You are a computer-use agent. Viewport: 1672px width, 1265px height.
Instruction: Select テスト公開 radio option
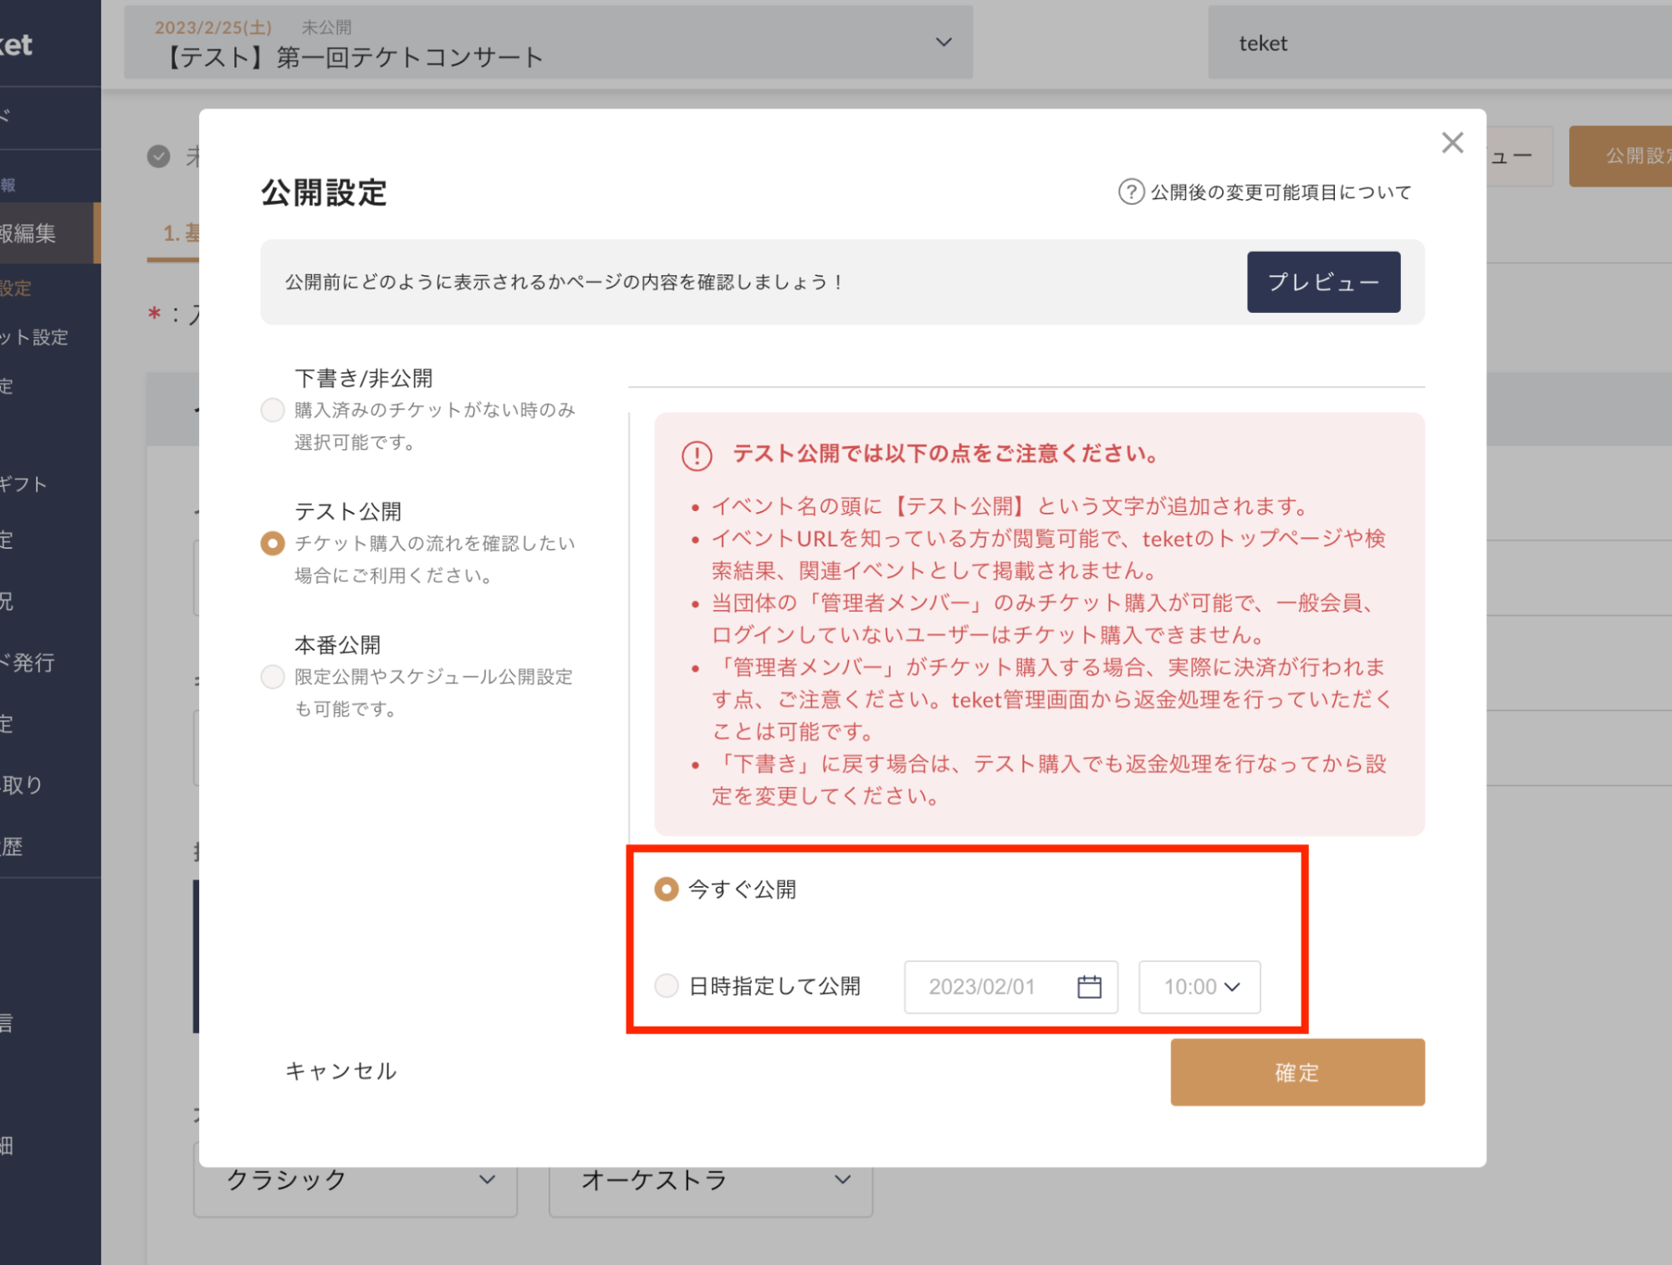pyautogui.click(x=273, y=543)
